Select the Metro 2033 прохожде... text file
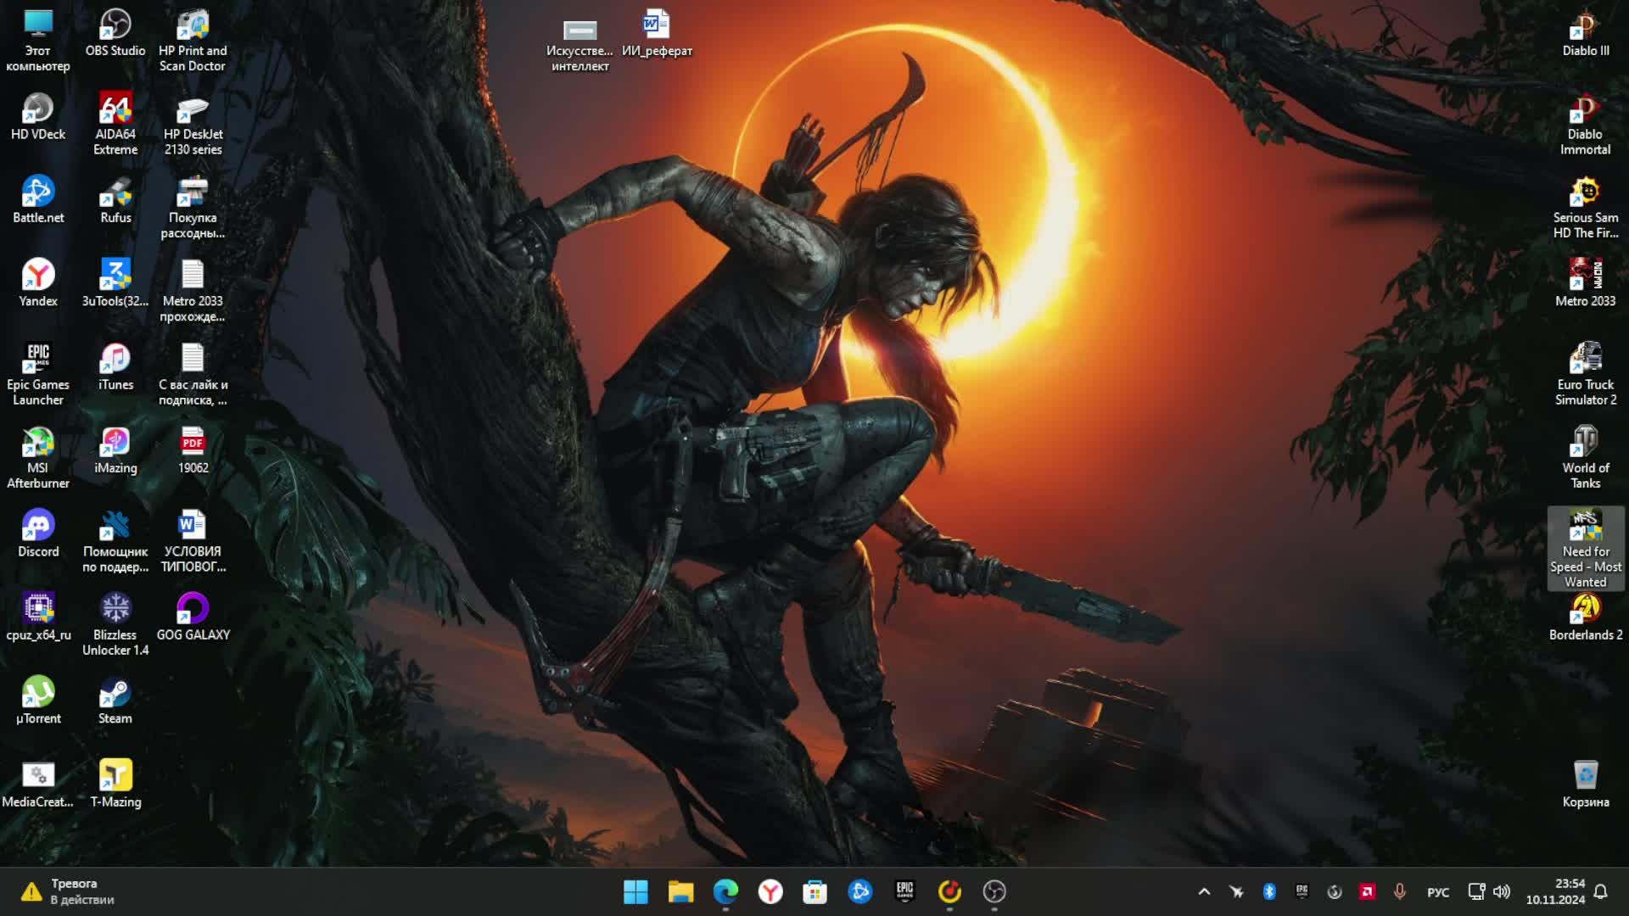The image size is (1629, 916). [193, 291]
